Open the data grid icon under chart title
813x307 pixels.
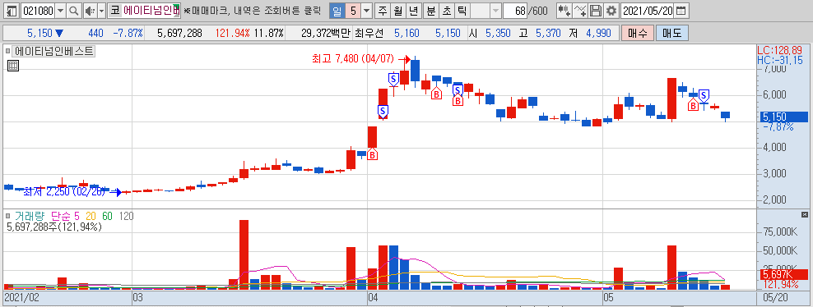coord(13,66)
